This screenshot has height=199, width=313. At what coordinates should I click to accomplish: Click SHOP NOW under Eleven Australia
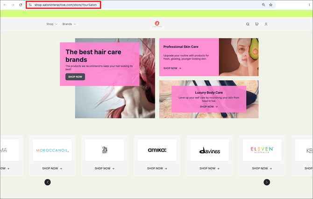(x=262, y=168)
